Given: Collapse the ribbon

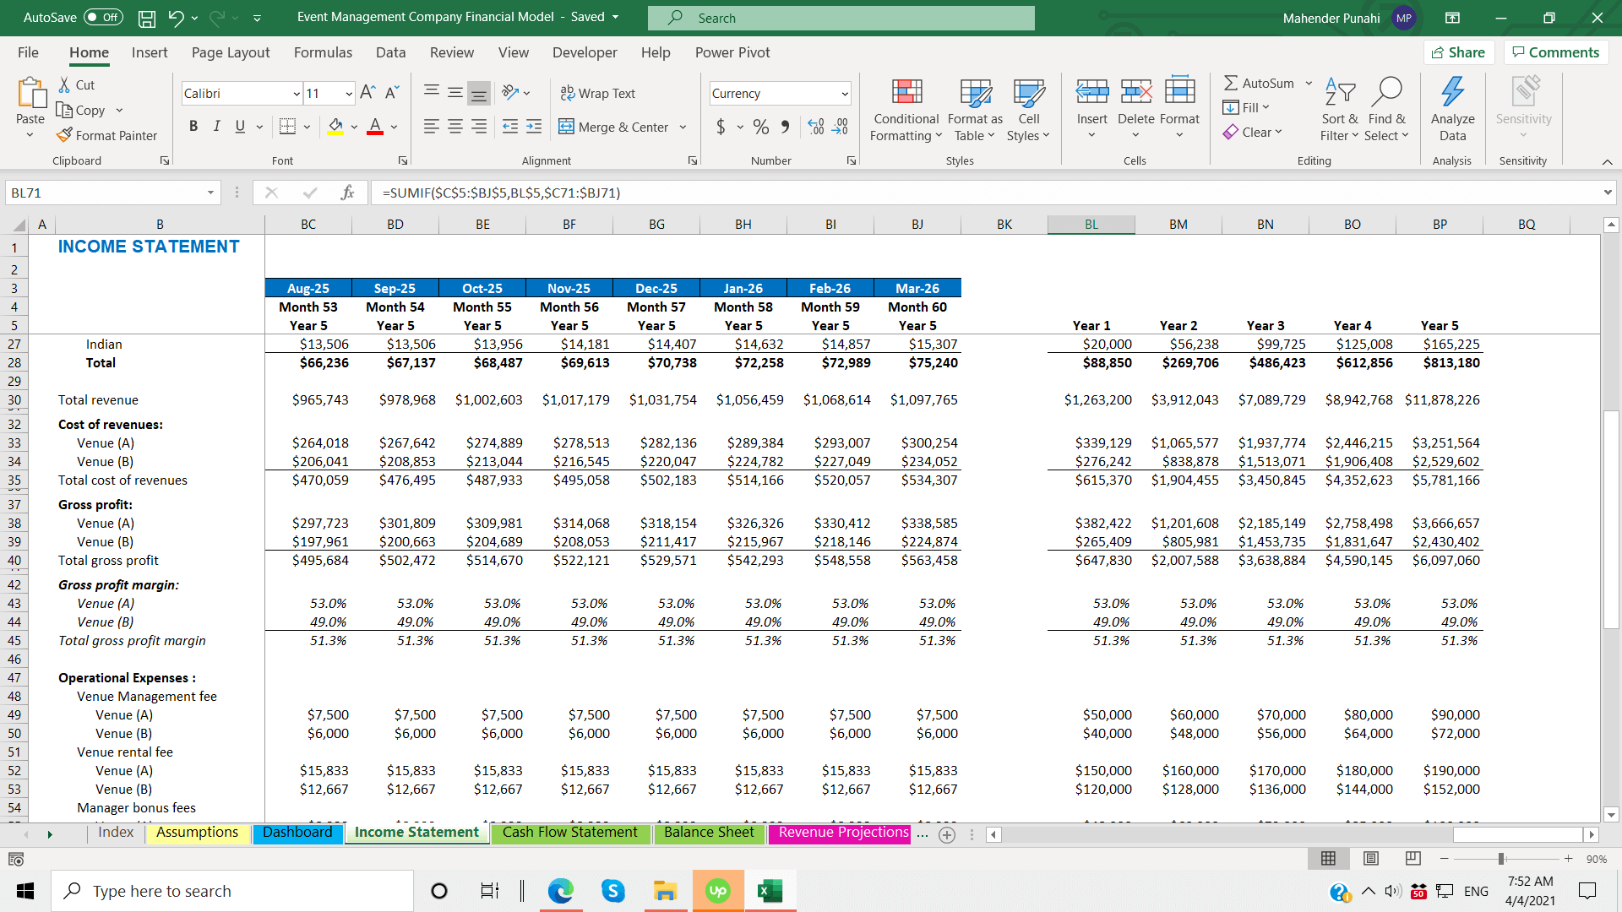Looking at the screenshot, I should click(x=1607, y=161).
